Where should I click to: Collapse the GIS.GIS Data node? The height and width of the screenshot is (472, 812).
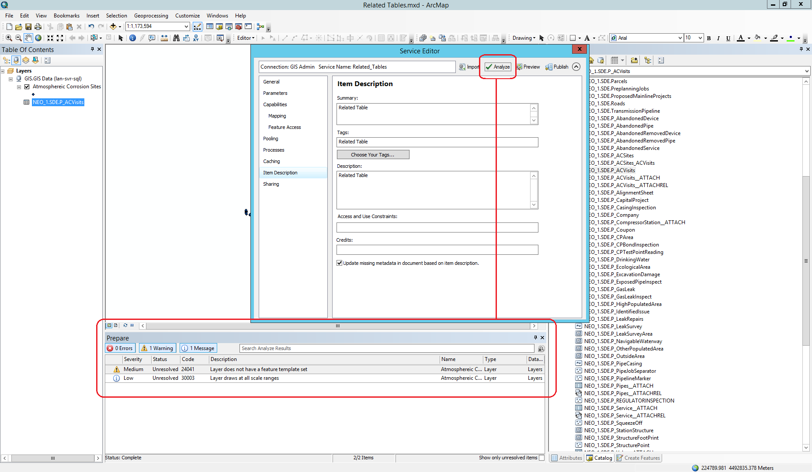pyautogui.click(x=10, y=79)
